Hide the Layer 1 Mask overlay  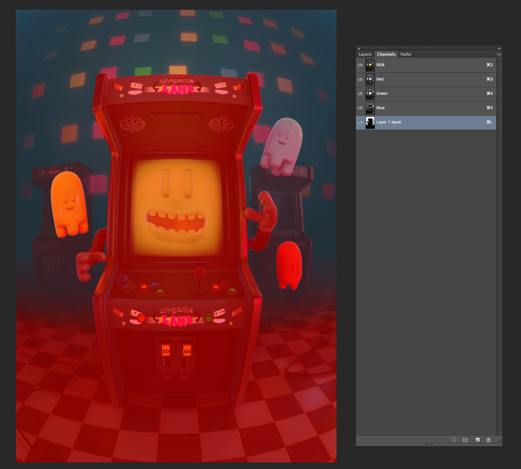[360, 122]
